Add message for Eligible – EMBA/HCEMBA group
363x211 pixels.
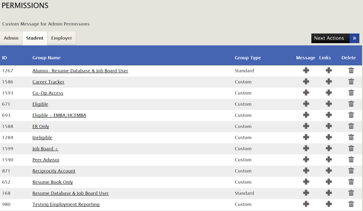(306, 115)
